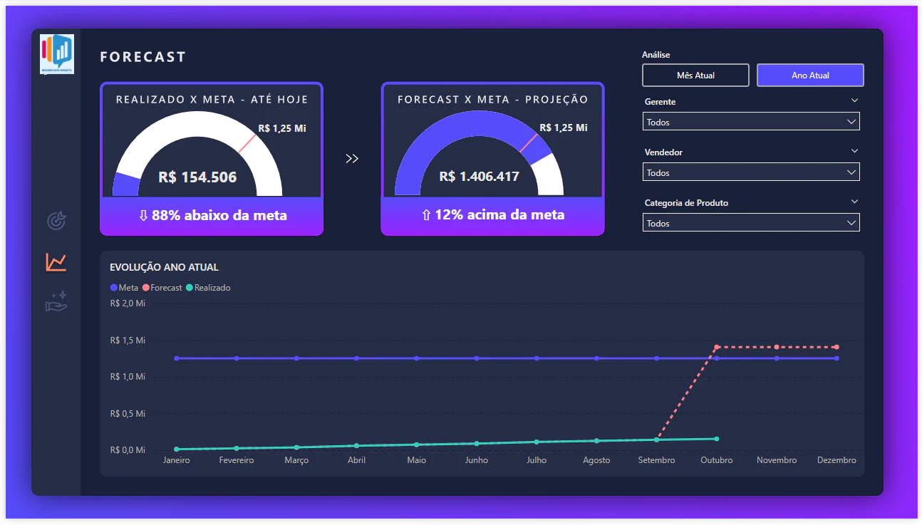Image resolution: width=922 pixels, height=525 pixels.
Task: Collapse the chevron beside the Vendedor label
Action: (854, 151)
